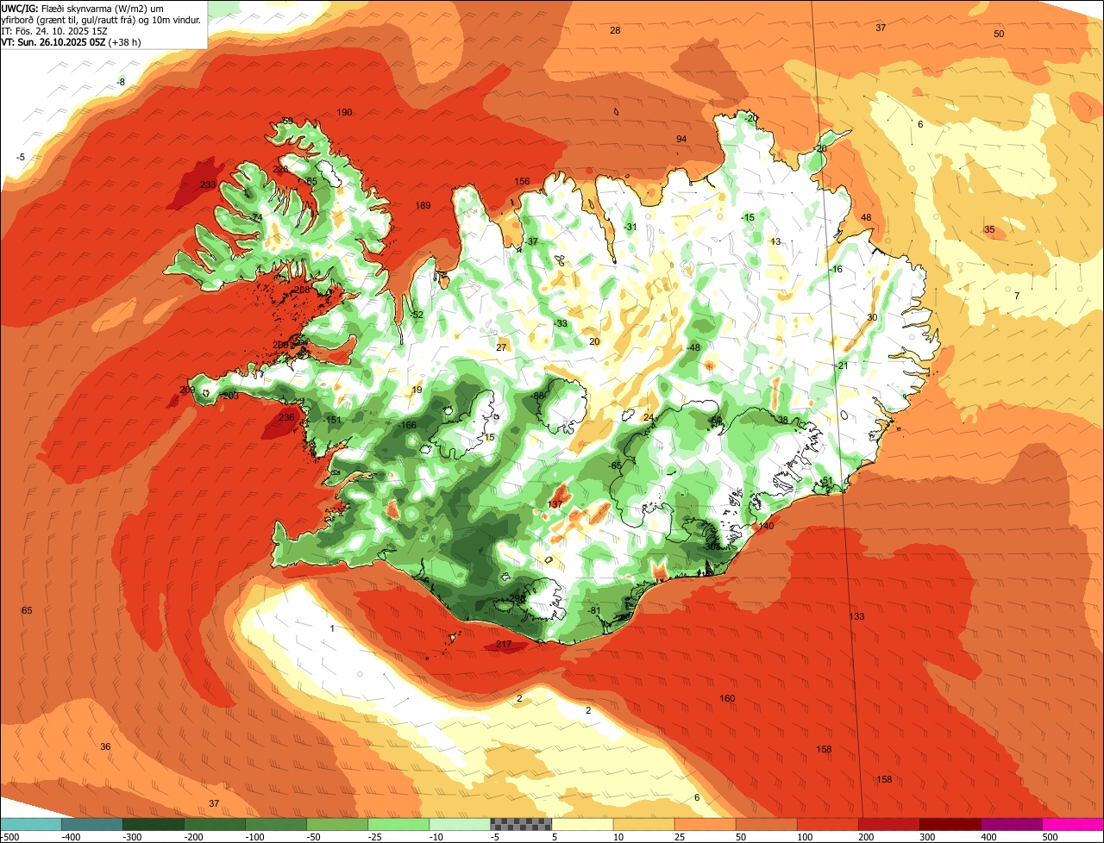
Task: Click the map value '94' in the north
Action: [681, 140]
